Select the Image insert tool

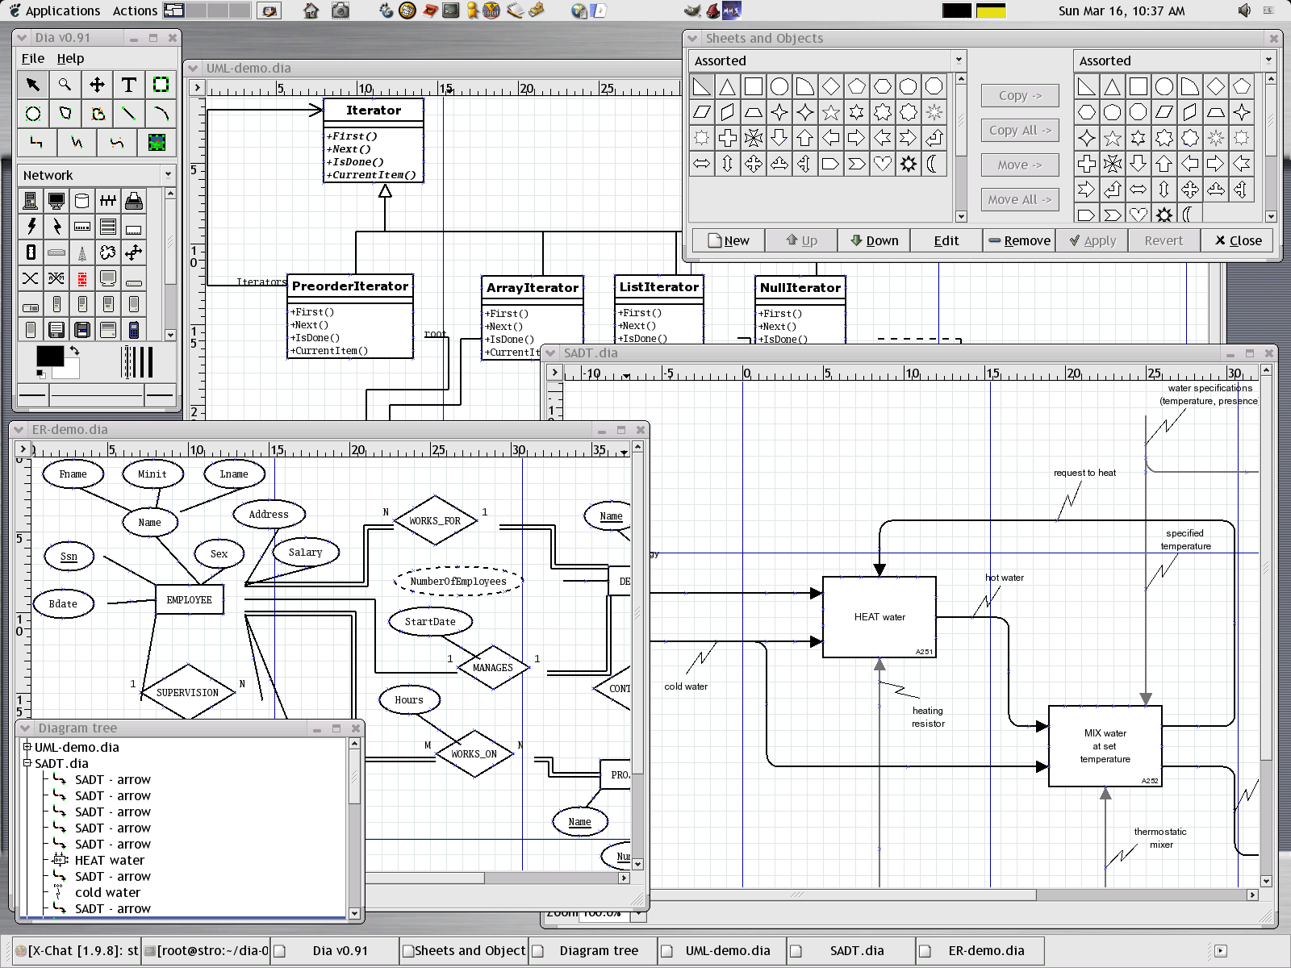157,143
